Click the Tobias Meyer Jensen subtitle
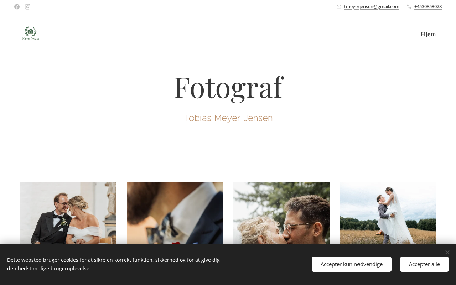456x285 pixels. pos(228,118)
